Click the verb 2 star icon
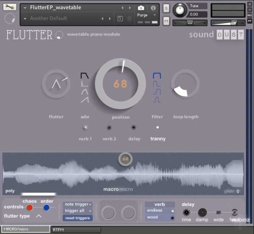254x234 pixels. 109,128
